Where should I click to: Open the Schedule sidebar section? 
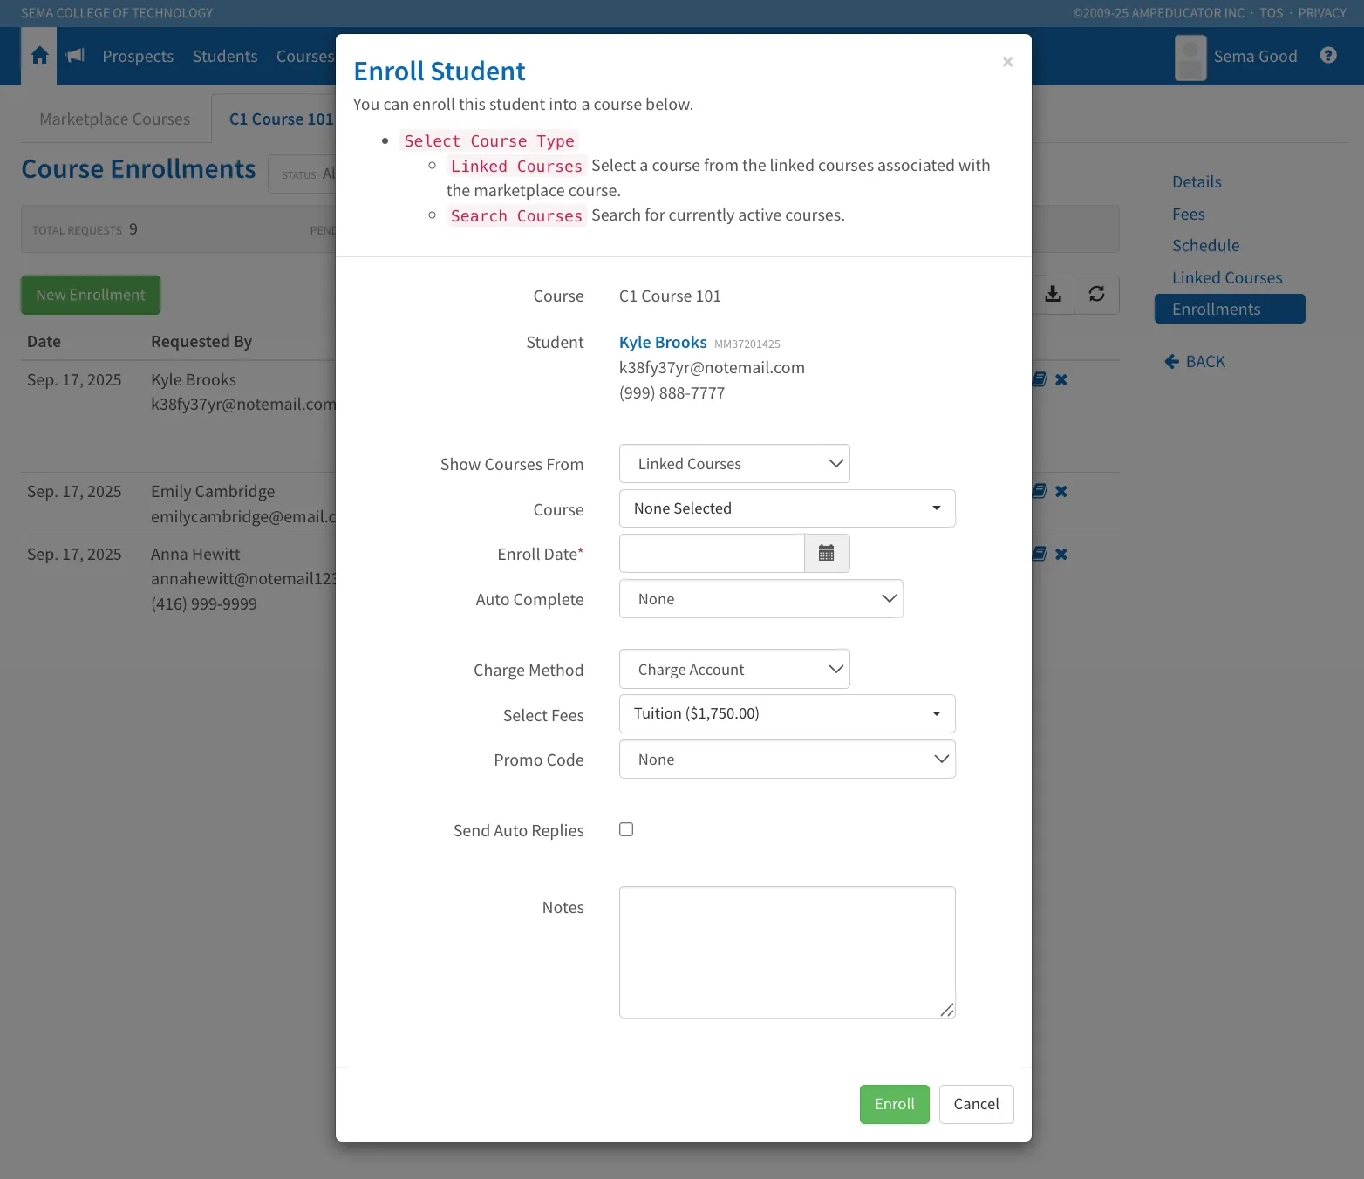coord(1205,245)
